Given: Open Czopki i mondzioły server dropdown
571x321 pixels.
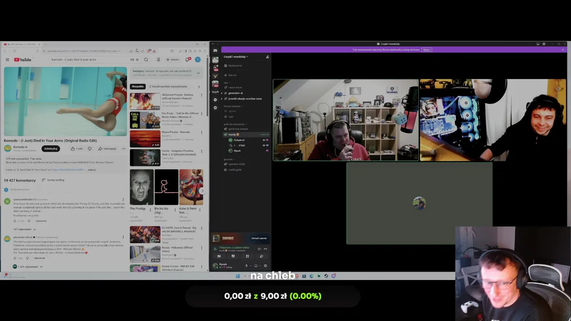Looking at the screenshot, I should click(x=236, y=57).
